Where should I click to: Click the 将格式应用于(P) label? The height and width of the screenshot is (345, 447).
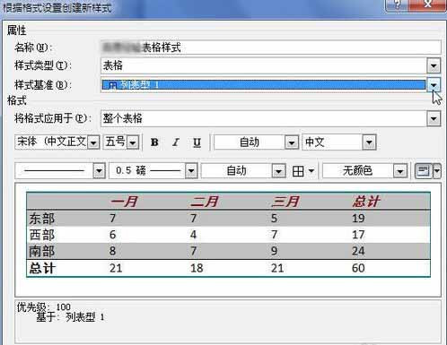coord(53,118)
